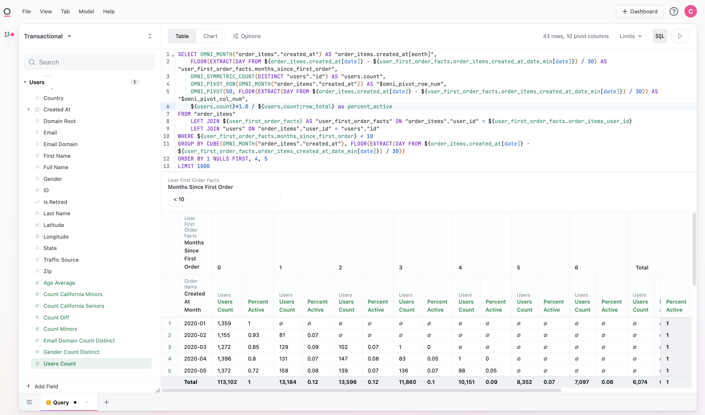Viewport: 705px width, 415px height.
Task: Open the user avatar C icon
Action: pos(690,11)
